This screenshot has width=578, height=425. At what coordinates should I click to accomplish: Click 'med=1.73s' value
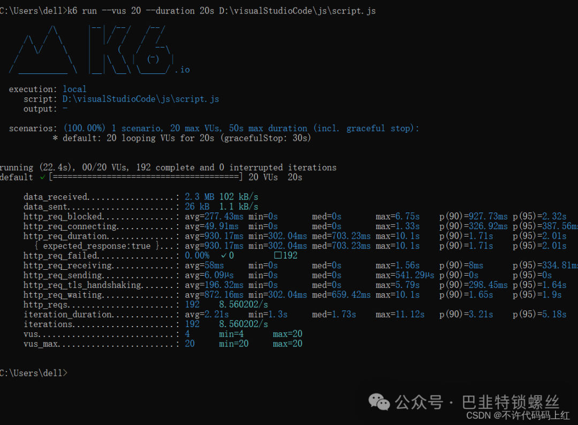click(334, 315)
